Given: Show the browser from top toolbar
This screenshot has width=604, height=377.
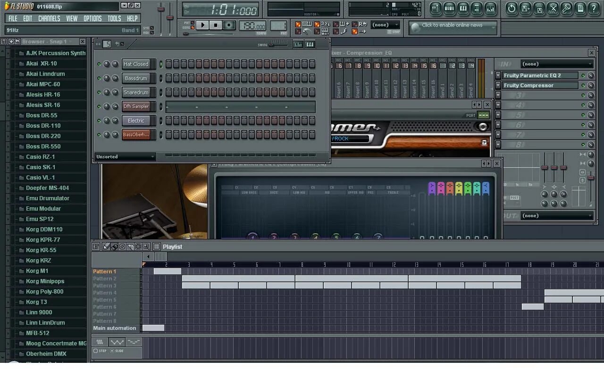Looking at the screenshot, I should 477,8.
